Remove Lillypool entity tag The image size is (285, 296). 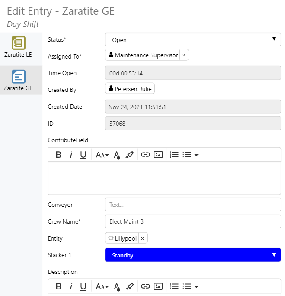[x=143, y=239]
